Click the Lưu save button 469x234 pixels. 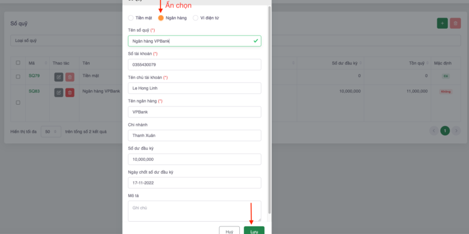254,230
